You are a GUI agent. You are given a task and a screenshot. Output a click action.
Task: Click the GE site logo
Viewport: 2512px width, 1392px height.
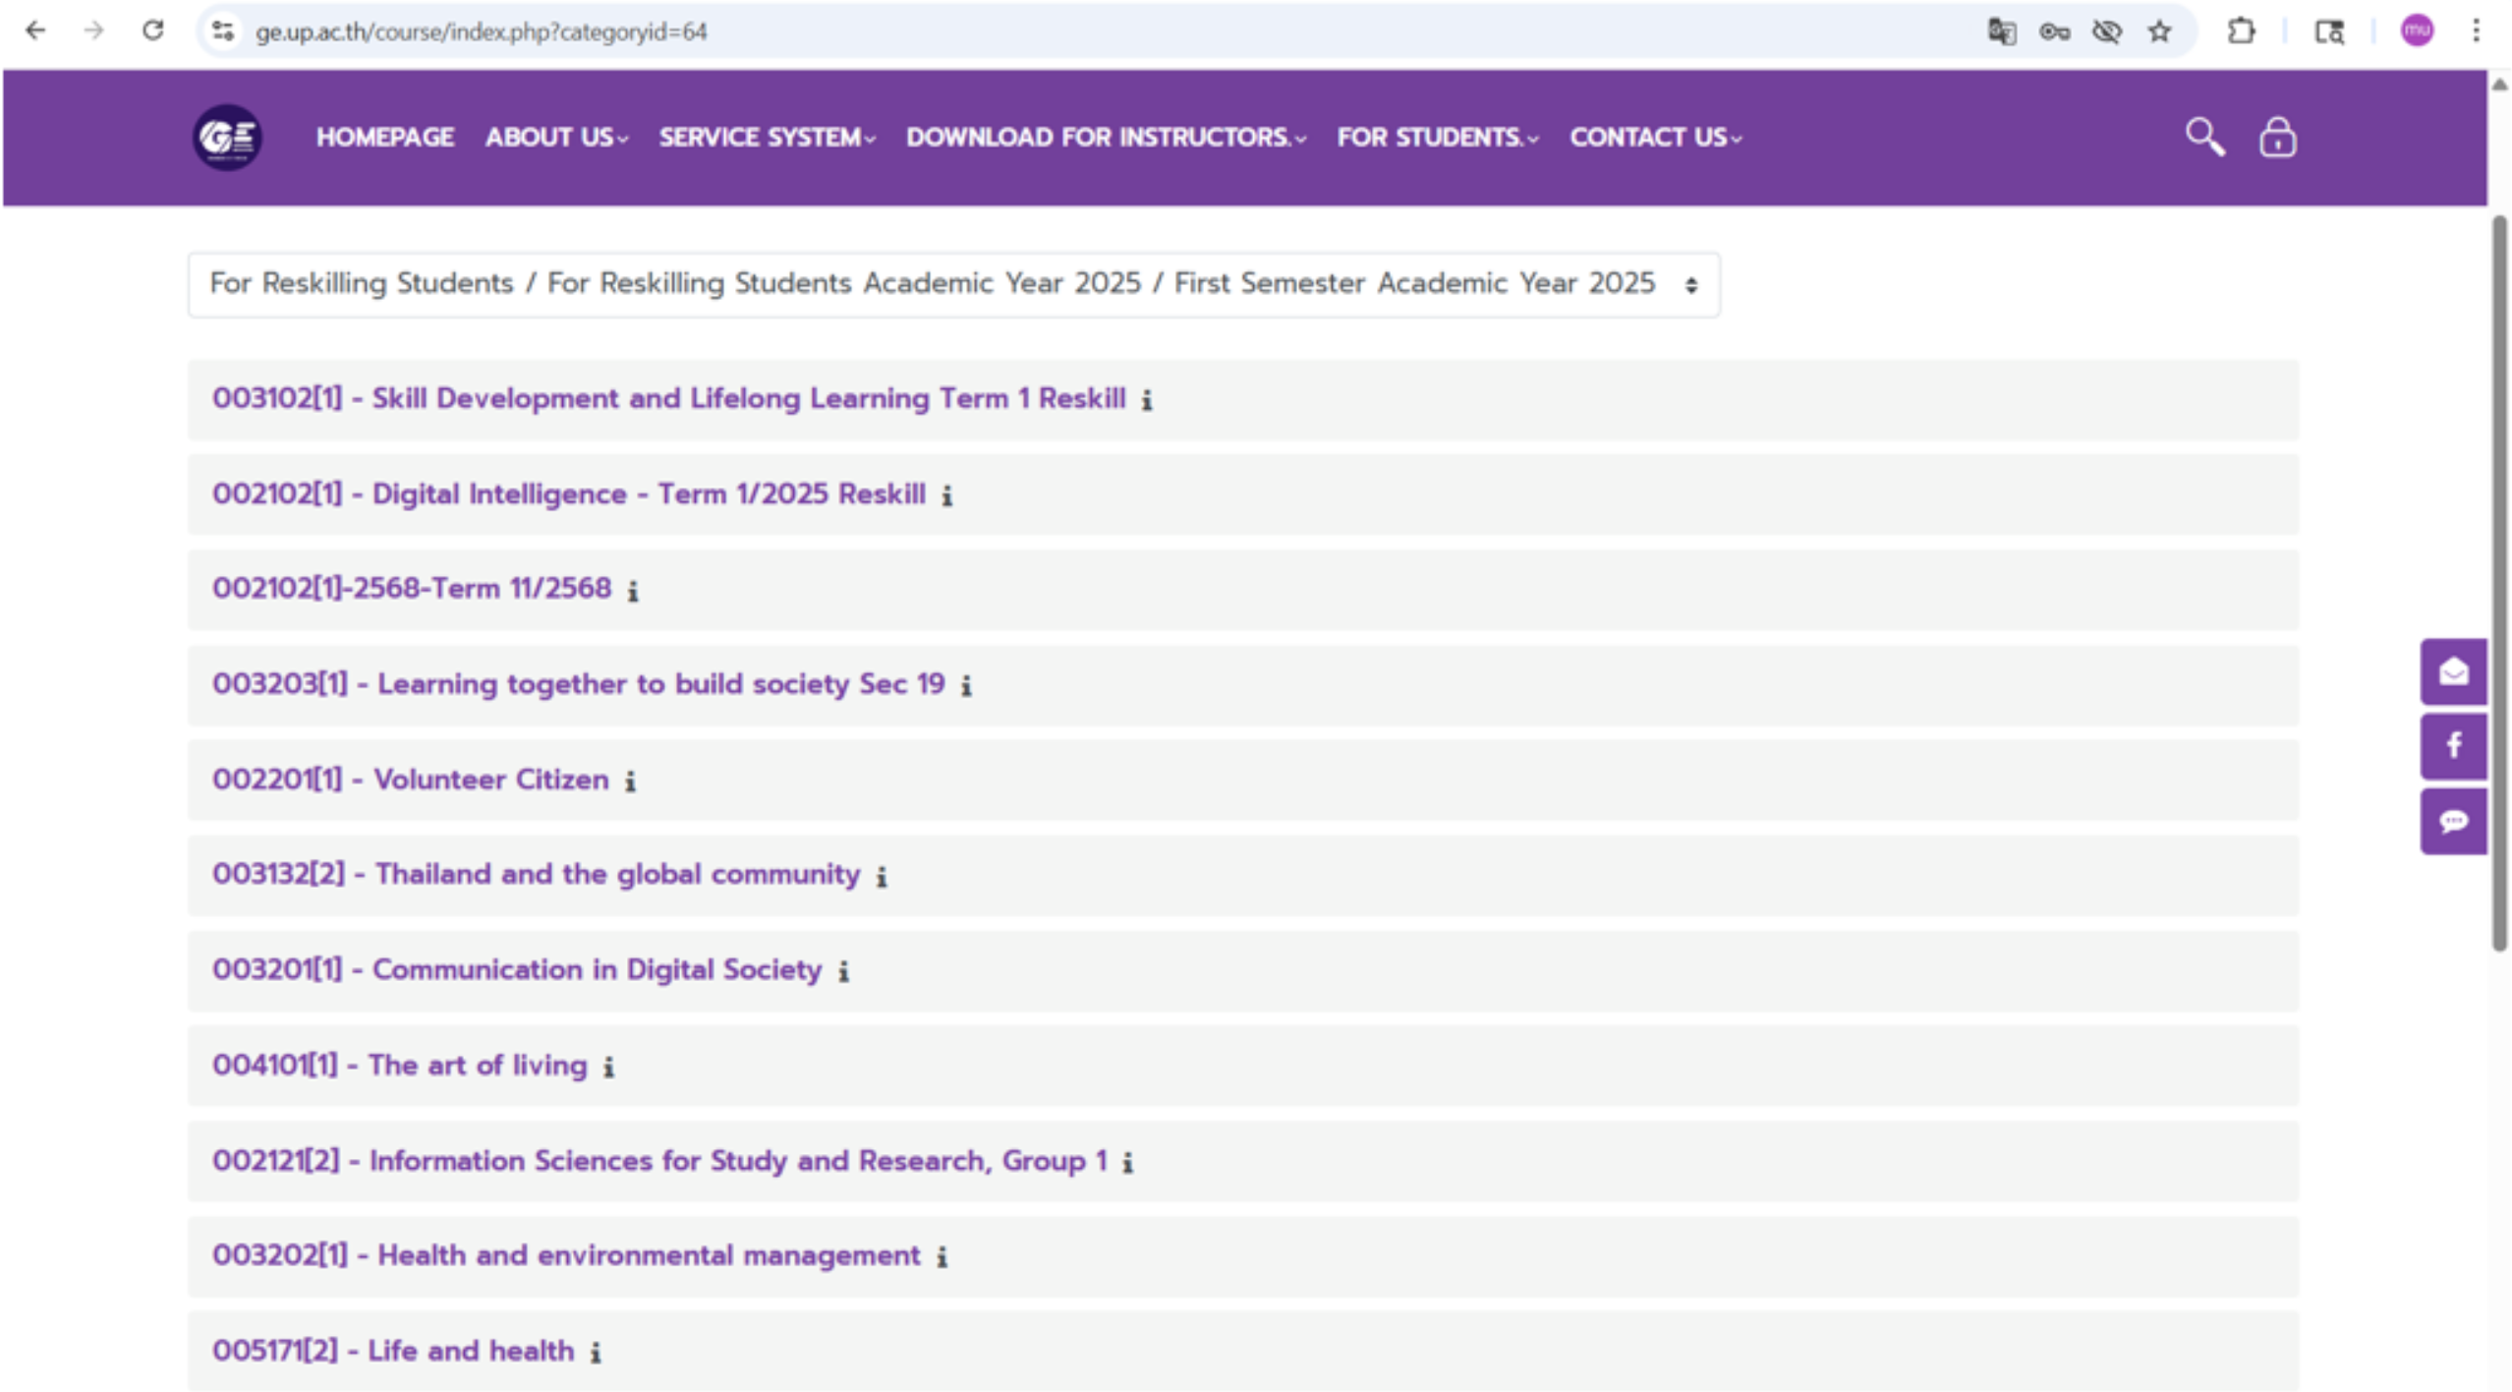(x=227, y=138)
